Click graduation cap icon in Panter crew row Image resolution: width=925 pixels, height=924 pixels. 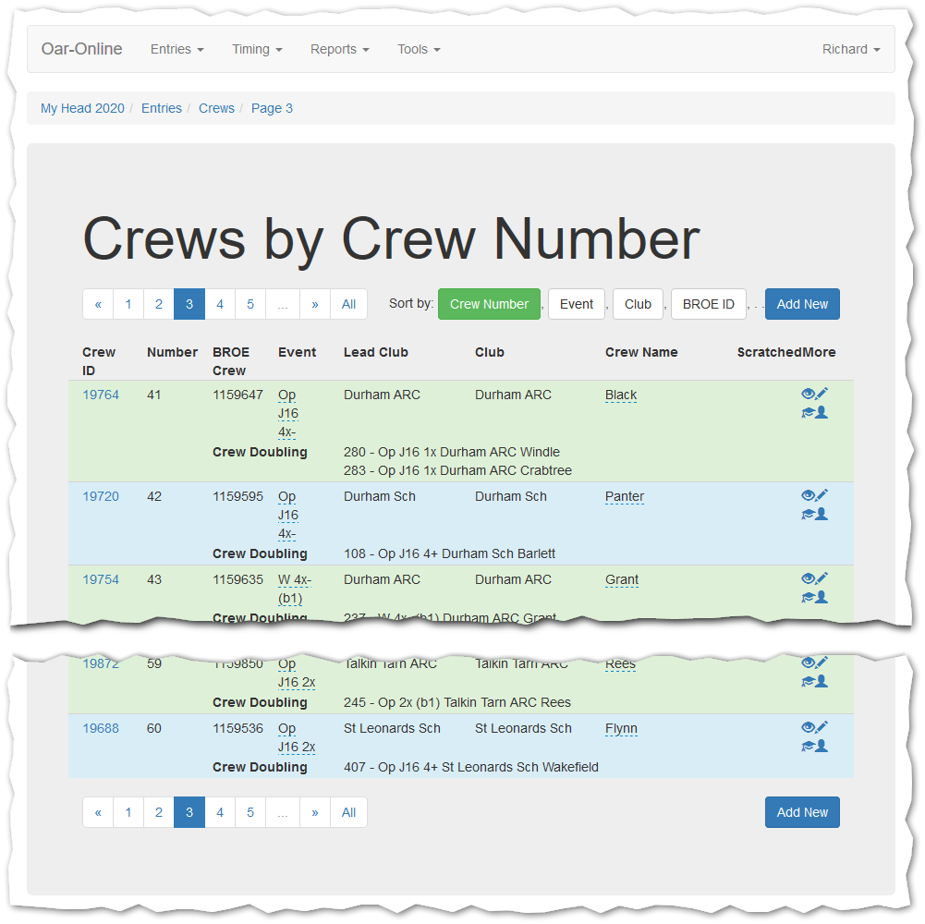pyautogui.click(x=808, y=515)
